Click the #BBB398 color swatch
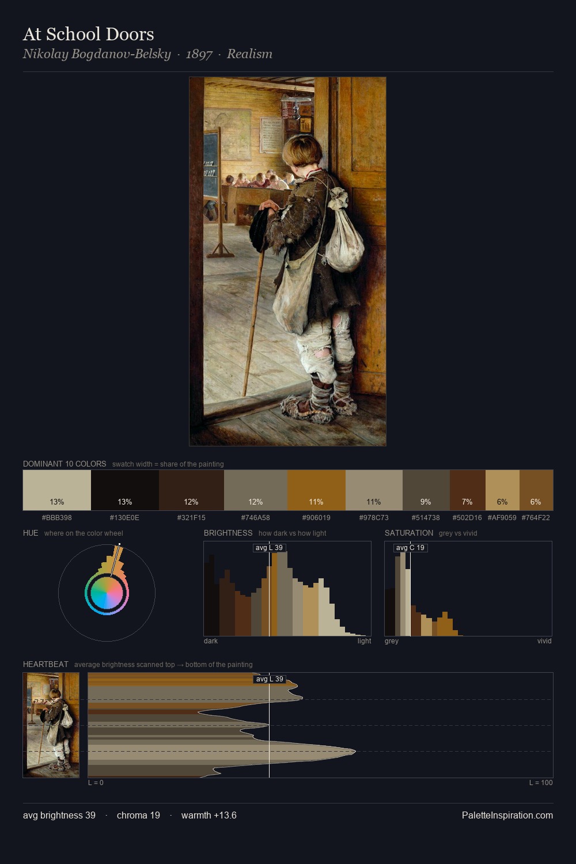576x864 pixels. point(57,490)
